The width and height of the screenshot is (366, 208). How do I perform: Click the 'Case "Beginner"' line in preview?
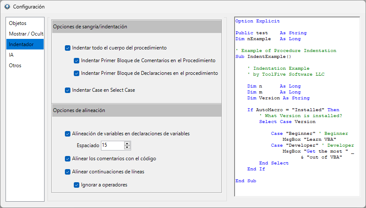[x=310, y=134]
